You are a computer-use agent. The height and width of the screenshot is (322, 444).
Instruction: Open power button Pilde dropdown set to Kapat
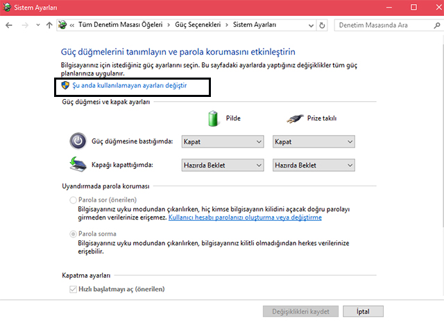[223, 142]
